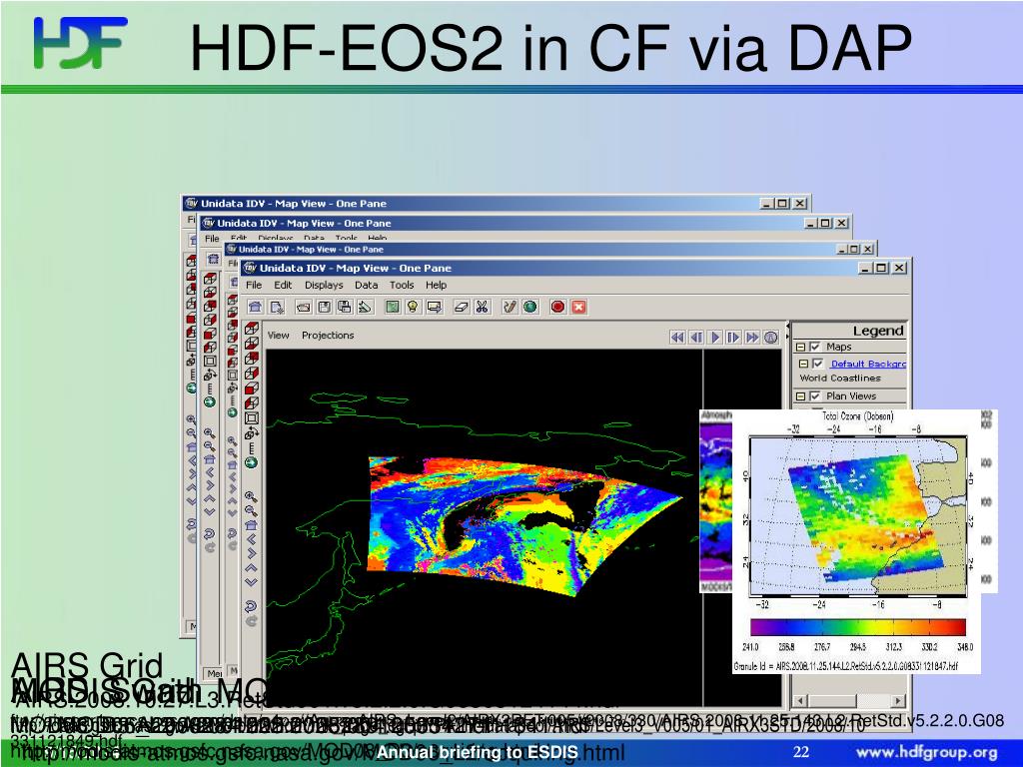
Task: Click the red X square toolbar icon
Action: pyautogui.click(x=578, y=307)
